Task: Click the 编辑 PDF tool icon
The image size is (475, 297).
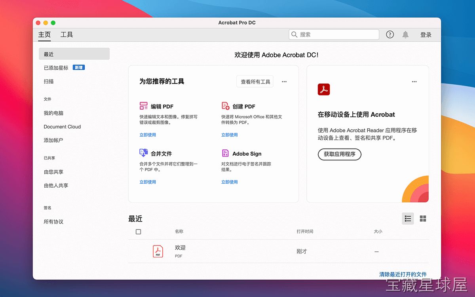Action: point(143,106)
